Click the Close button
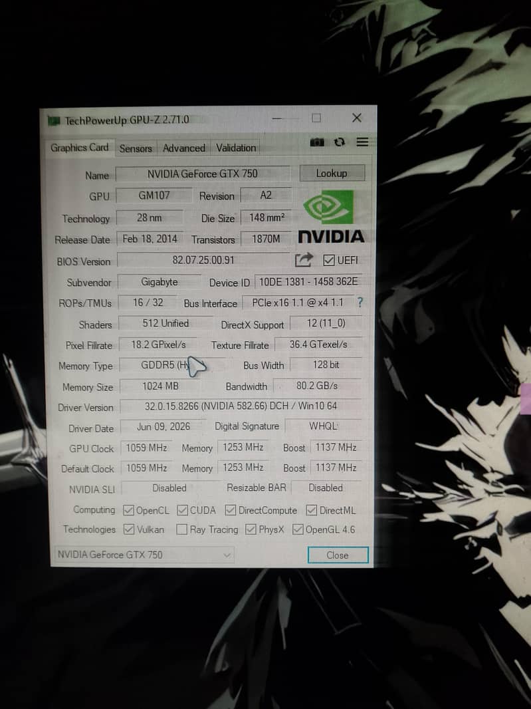531x709 pixels. (338, 555)
